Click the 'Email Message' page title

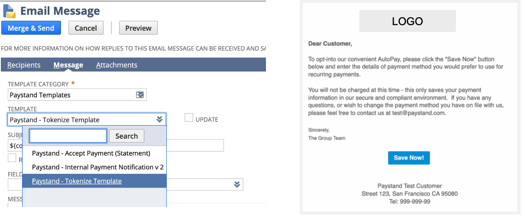click(x=60, y=11)
